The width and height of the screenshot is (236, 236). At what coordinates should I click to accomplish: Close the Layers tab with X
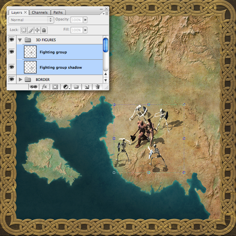click(x=26, y=12)
